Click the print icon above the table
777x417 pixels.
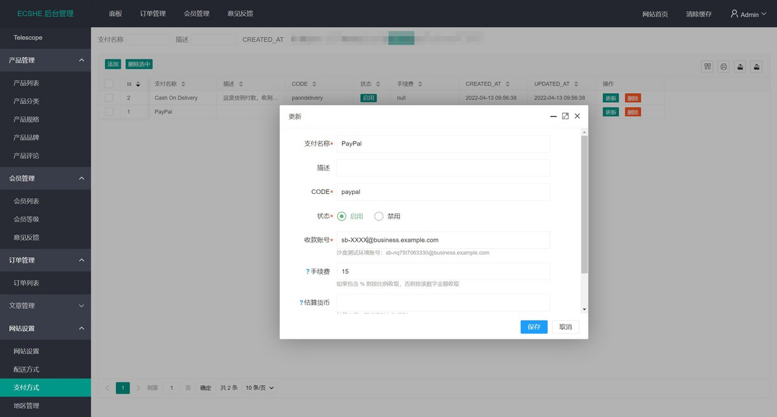click(723, 67)
